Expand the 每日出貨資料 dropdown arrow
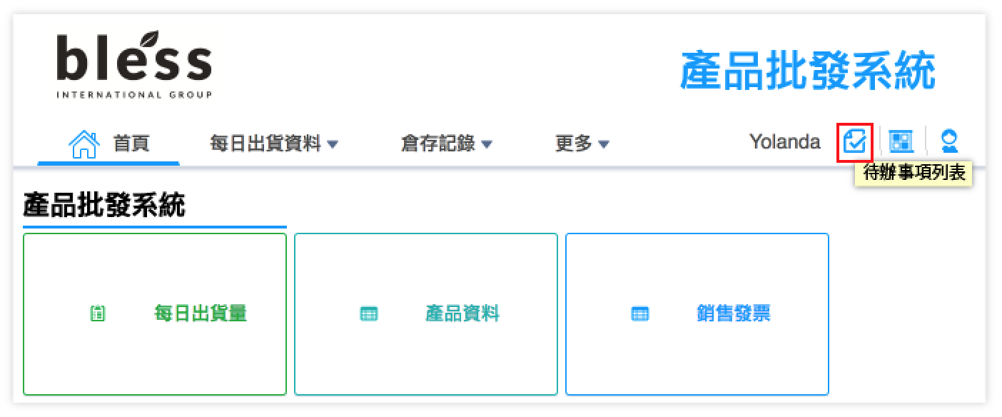Screen dimensions: 1002x417 [332, 144]
